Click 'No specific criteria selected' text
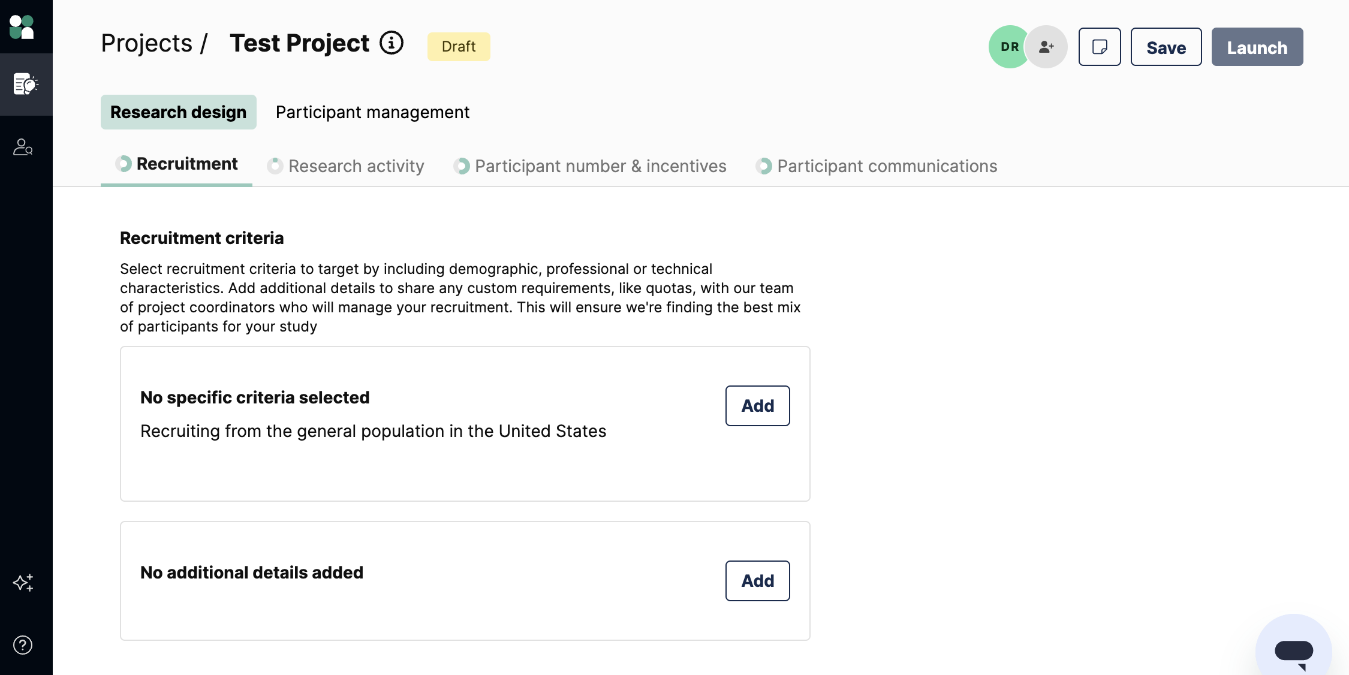This screenshot has width=1349, height=675. point(255,397)
